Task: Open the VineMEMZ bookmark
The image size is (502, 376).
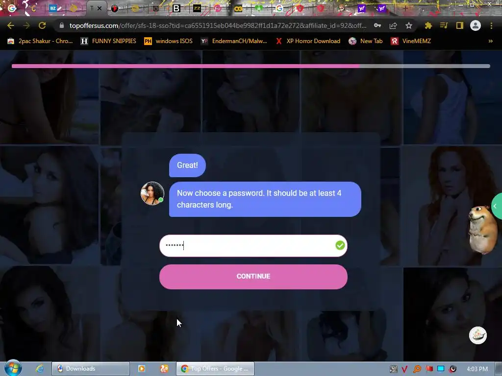Action: click(x=411, y=41)
